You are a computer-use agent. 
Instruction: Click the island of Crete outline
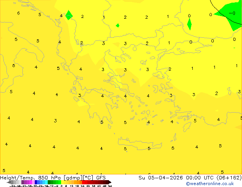click(140, 143)
